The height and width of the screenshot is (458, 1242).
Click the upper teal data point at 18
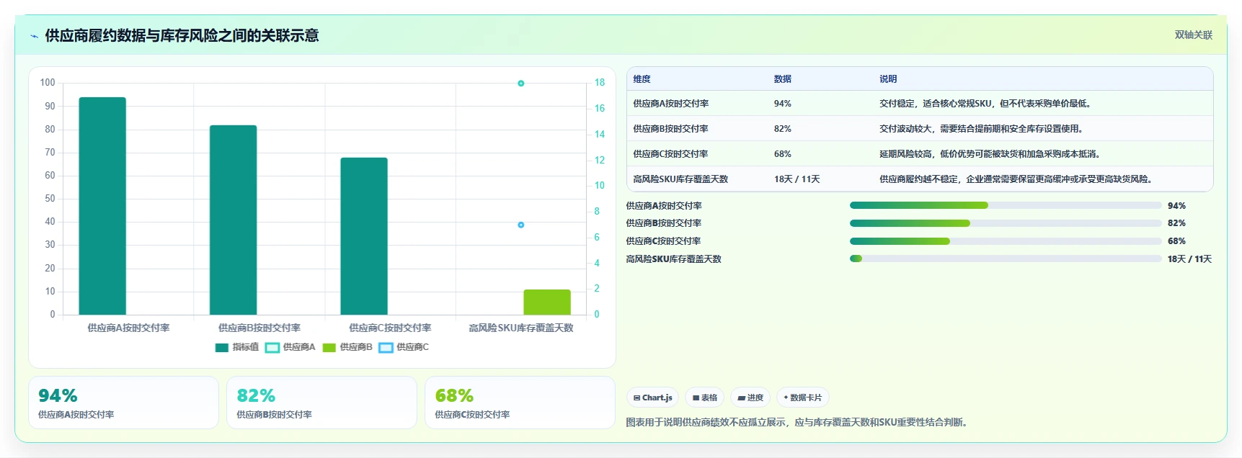click(520, 84)
